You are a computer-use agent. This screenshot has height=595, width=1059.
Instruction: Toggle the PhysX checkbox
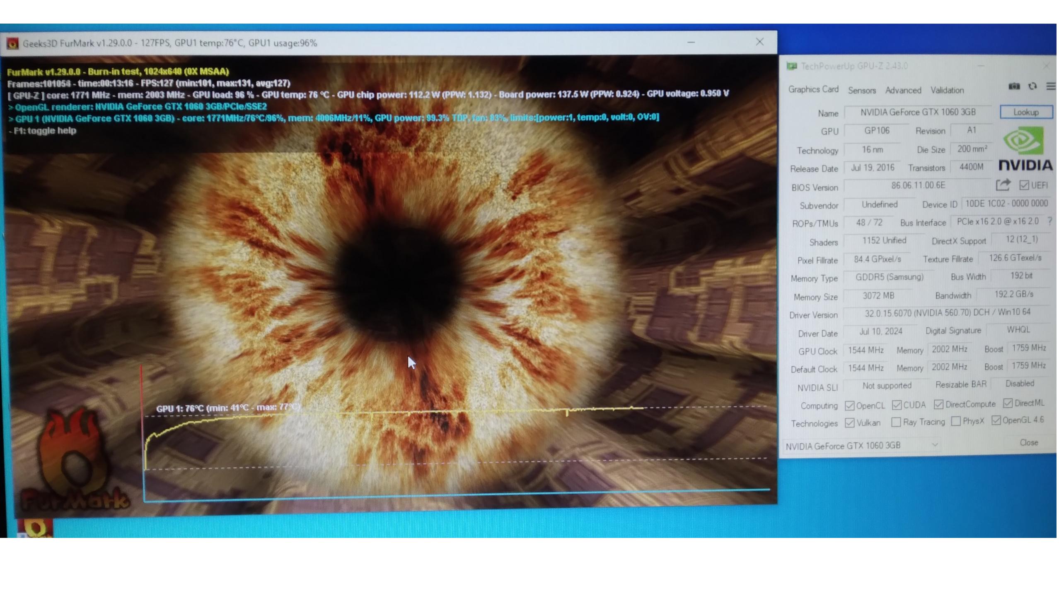tap(956, 421)
